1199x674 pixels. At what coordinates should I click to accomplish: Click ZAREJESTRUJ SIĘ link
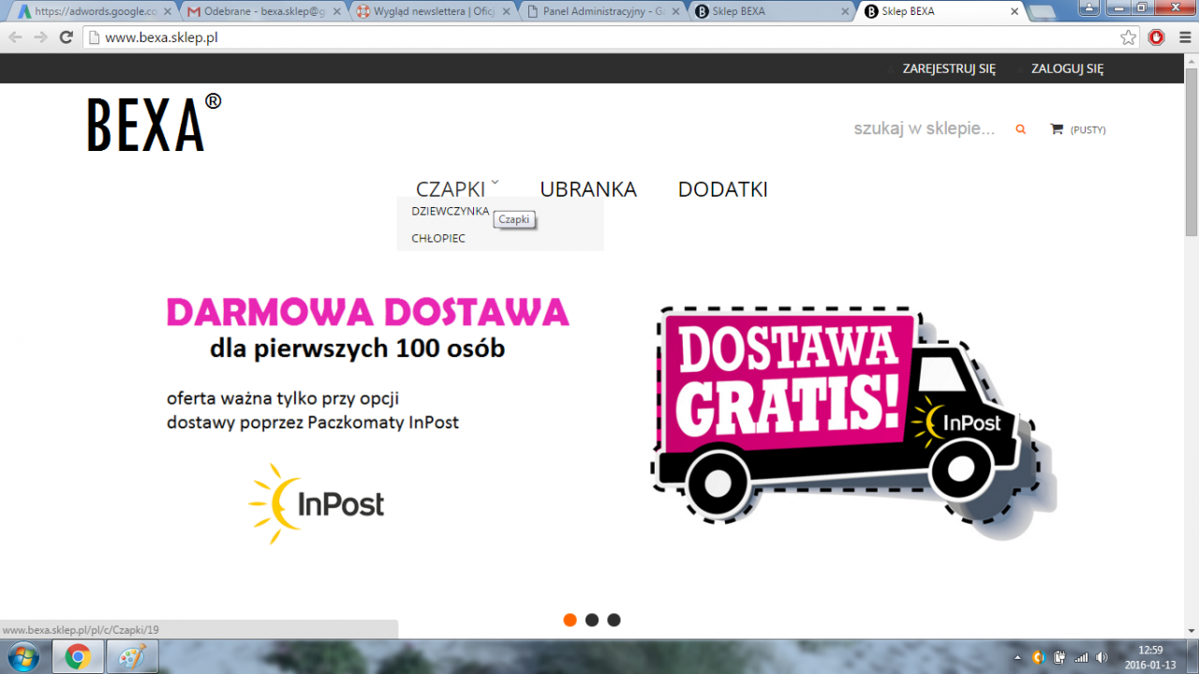click(x=949, y=68)
